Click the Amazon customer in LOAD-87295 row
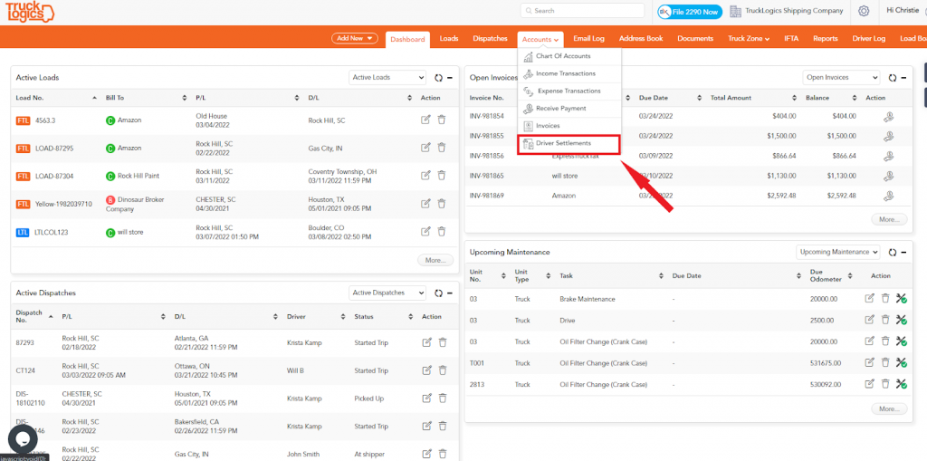Screen dimensions: 927x461 [x=129, y=148]
